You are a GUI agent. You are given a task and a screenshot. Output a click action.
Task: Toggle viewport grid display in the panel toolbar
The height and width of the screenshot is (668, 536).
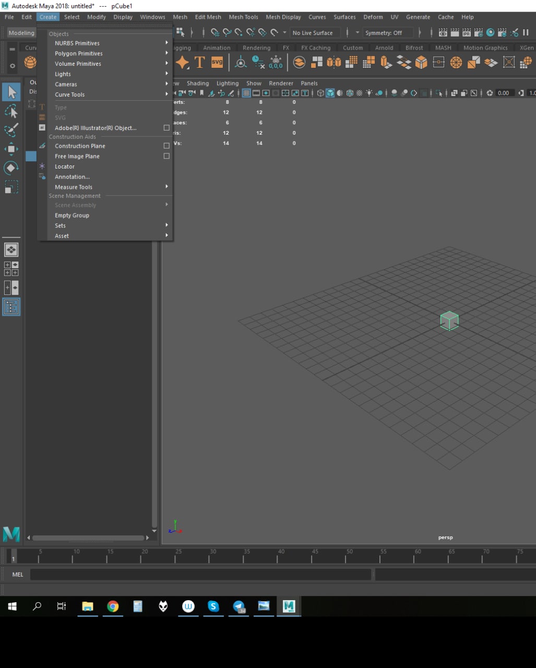[246, 93]
